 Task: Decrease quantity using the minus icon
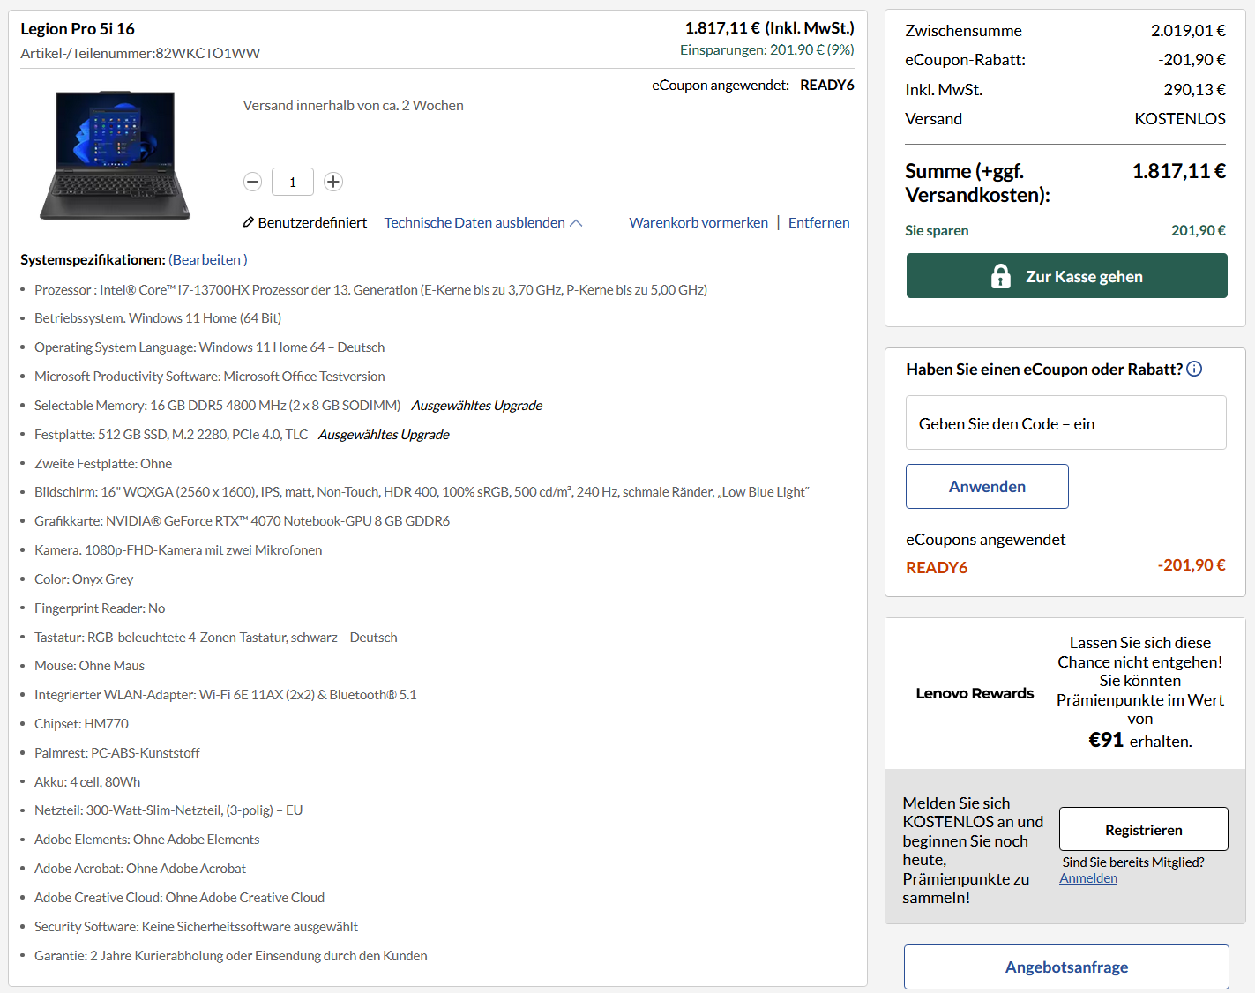coord(252,182)
